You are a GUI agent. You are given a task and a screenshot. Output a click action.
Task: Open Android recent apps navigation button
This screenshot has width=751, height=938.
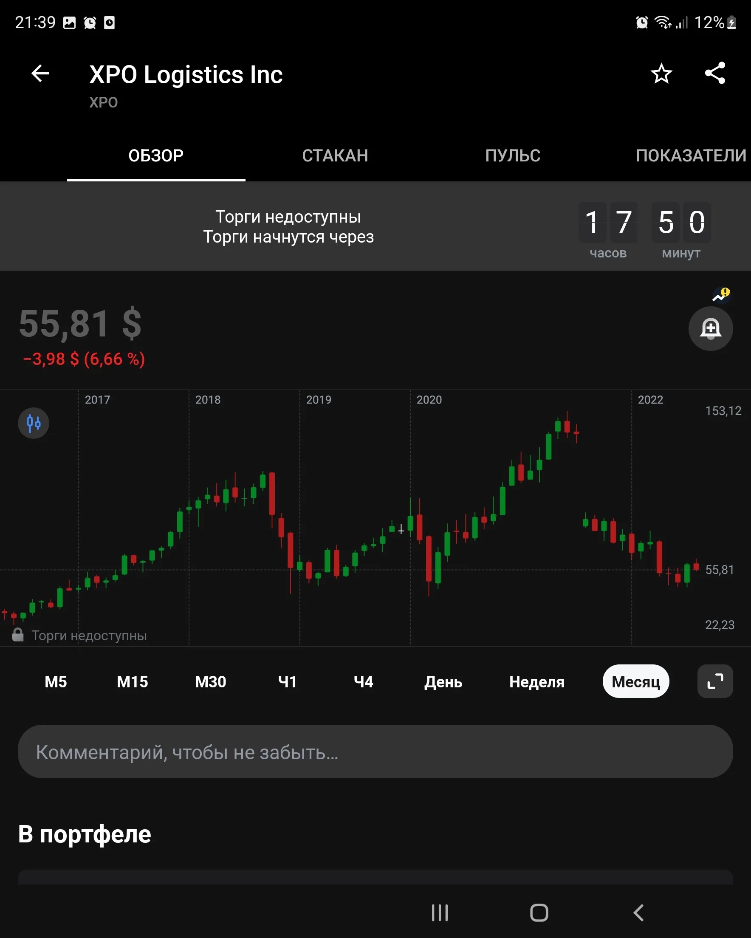(440, 913)
